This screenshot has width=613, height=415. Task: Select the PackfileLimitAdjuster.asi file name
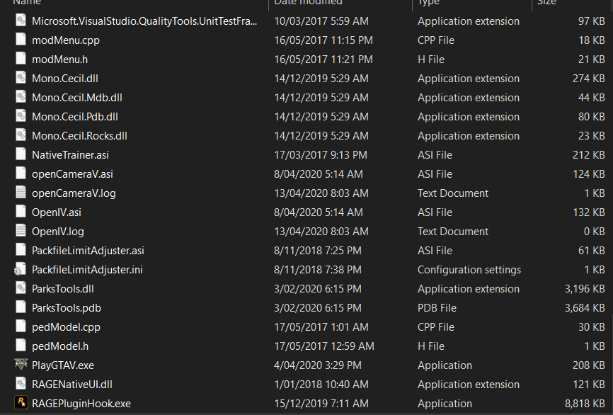coord(88,251)
